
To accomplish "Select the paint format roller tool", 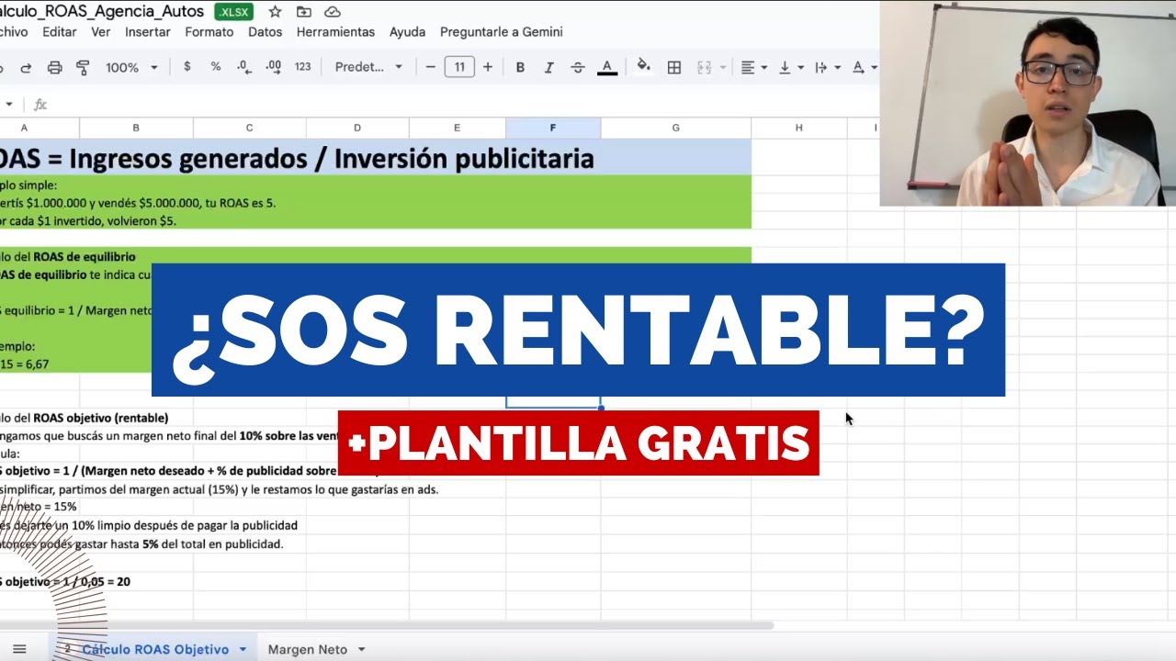I will point(83,67).
